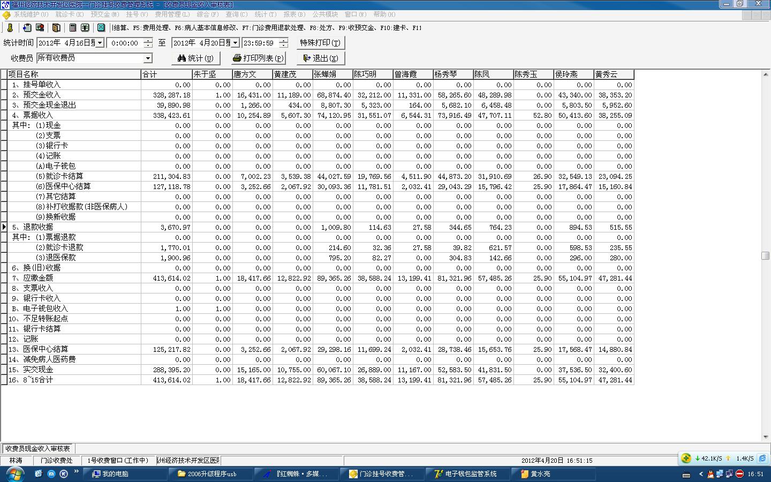This screenshot has width=771, height=482.
Task: Click the QQ penguin tray icon
Action: click(x=710, y=474)
